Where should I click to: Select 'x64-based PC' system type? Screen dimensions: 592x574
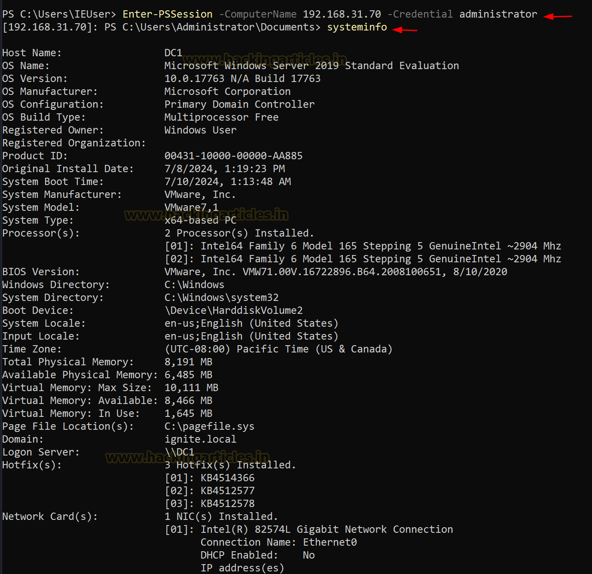click(200, 220)
